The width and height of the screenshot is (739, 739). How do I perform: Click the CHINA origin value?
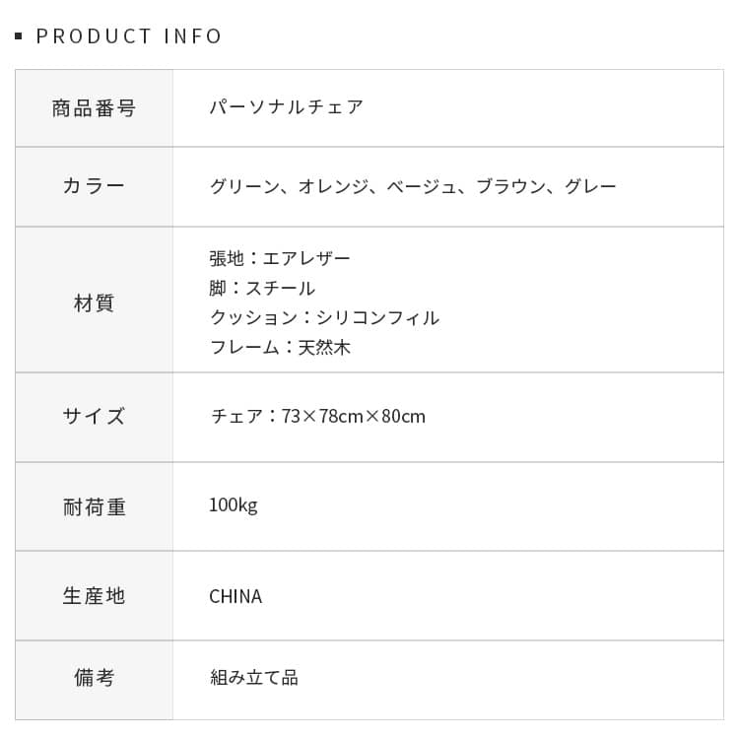click(x=235, y=596)
